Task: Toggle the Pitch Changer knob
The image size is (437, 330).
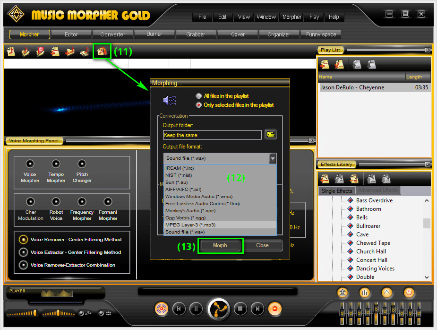Action: [x=82, y=164]
